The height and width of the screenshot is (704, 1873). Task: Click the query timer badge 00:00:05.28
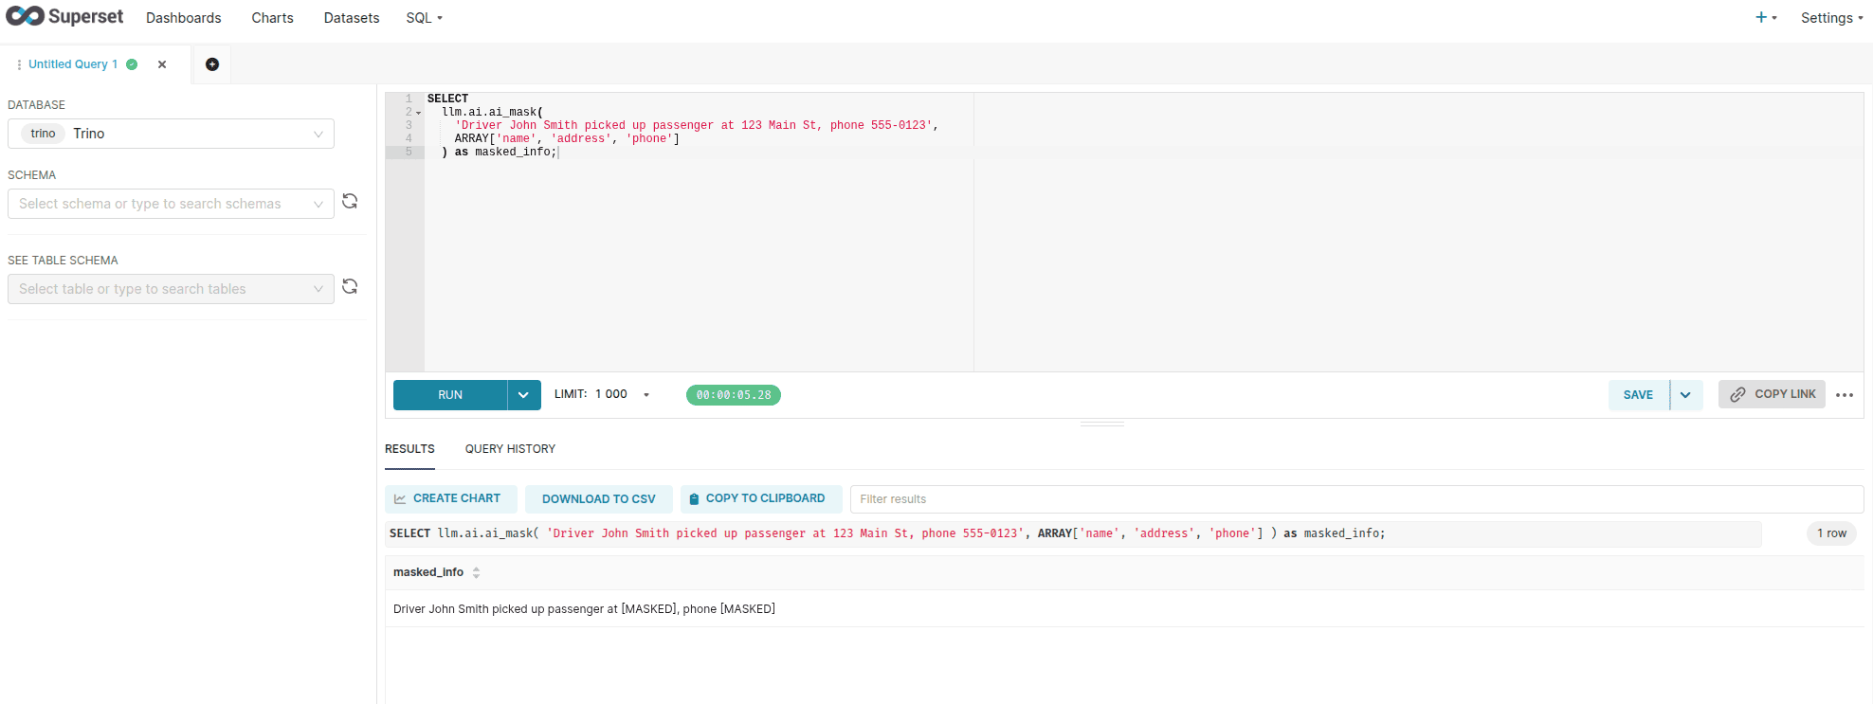click(734, 395)
